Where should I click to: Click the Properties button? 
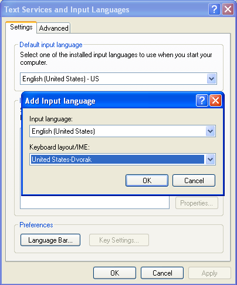click(x=197, y=203)
